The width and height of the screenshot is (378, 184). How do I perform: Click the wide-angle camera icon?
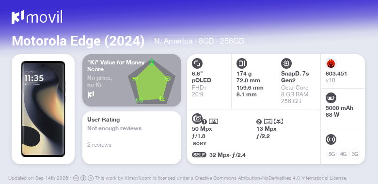[268, 122]
